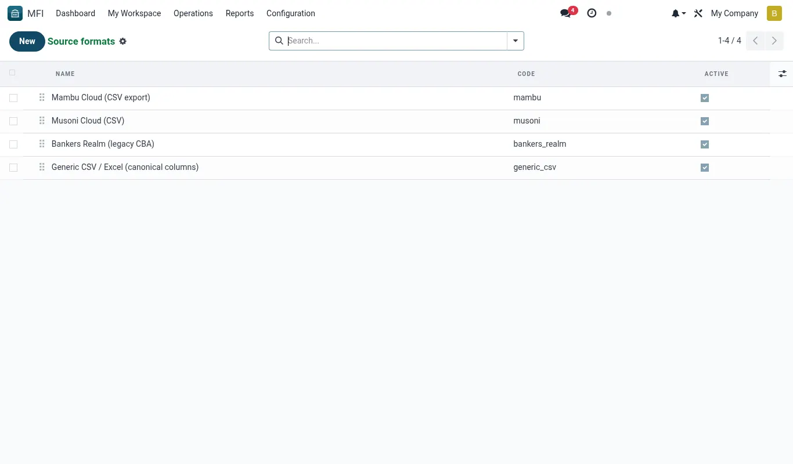Open Generic CSV / Excel (canonical columns) record
This screenshot has width=793, height=464.
click(x=125, y=167)
